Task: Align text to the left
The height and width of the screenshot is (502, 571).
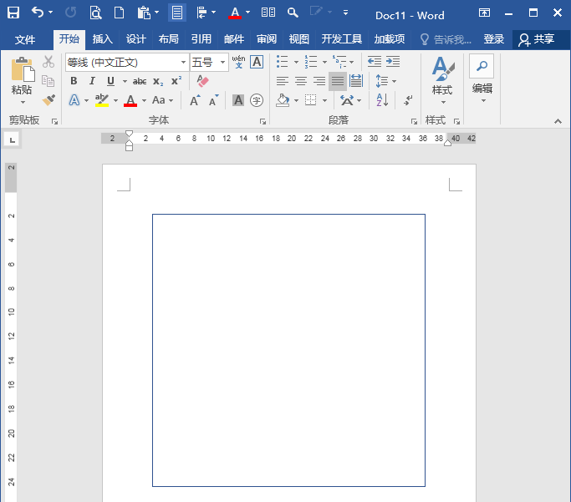Action: [283, 81]
